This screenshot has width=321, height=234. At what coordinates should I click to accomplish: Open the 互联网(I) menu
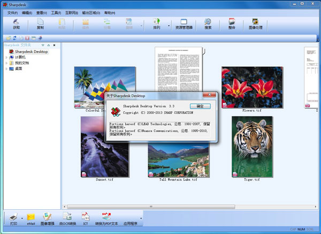[72, 13]
